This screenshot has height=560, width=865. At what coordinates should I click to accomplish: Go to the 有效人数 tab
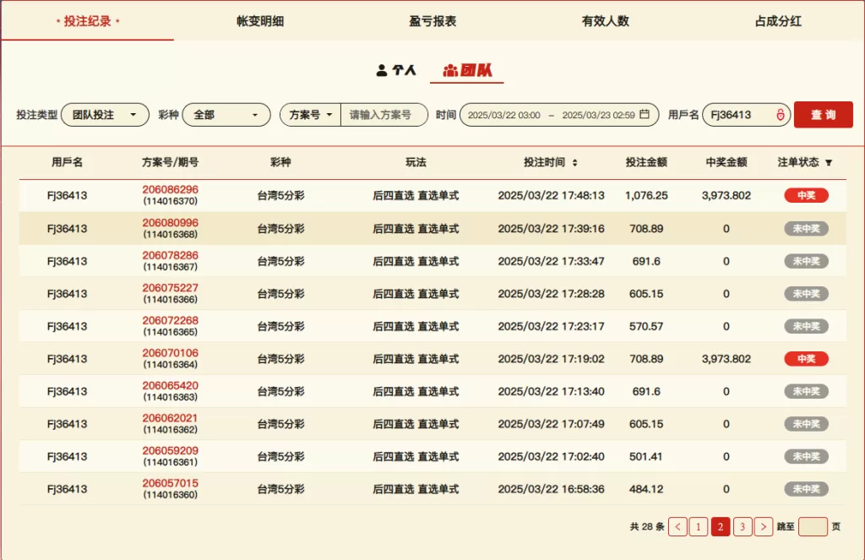(x=605, y=21)
